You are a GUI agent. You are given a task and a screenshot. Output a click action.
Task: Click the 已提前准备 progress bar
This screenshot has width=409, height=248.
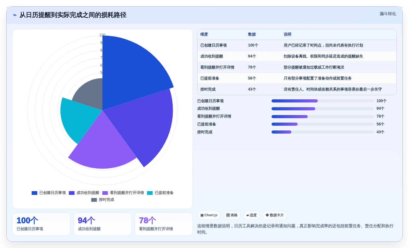point(323,124)
